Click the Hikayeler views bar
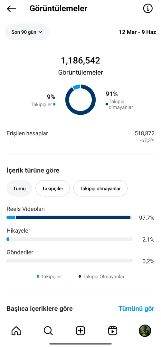161x347 pixels. [70, 239]
